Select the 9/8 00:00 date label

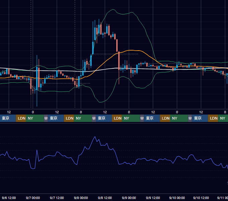(81, 198)
